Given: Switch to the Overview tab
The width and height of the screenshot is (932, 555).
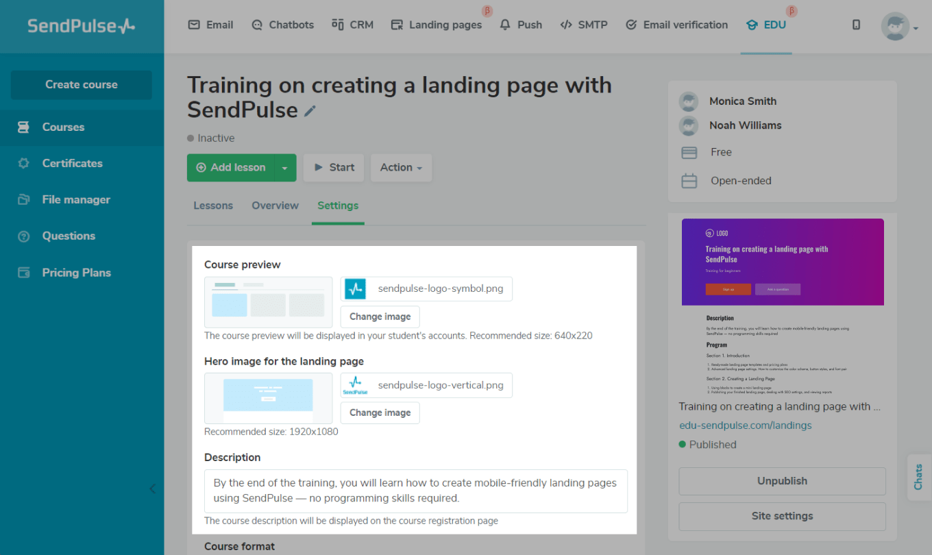Looking at the screenshot, I should click(x=275, y=206).
